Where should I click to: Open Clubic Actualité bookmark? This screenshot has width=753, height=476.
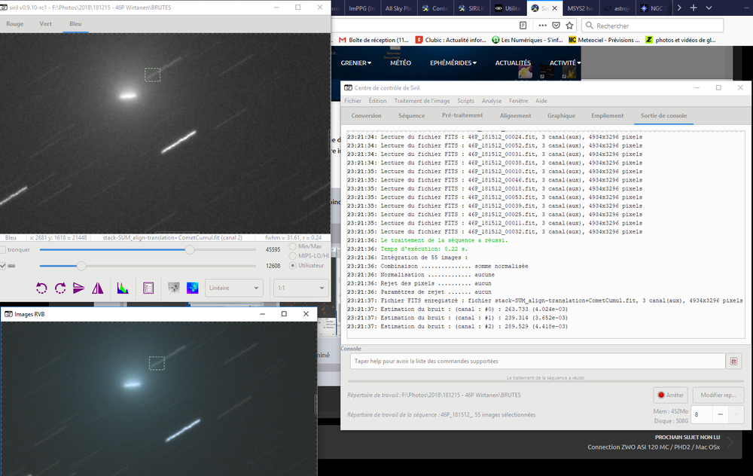(451, 40)
